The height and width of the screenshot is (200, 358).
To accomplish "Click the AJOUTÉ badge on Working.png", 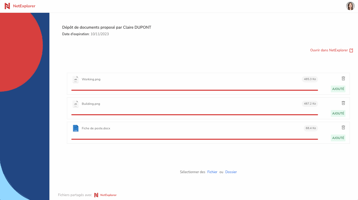I will 338,89.
